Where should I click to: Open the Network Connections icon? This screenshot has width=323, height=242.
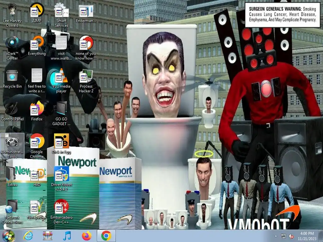pos(12,212)
